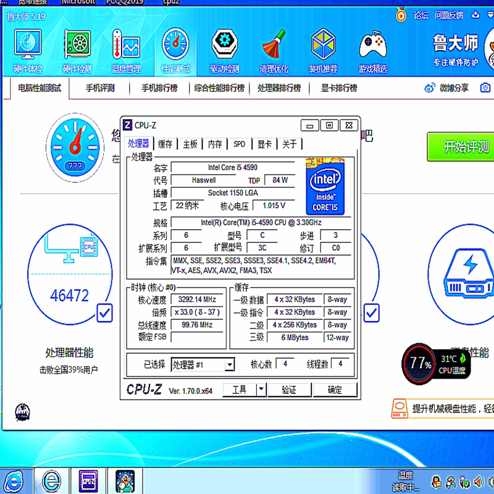
Task: Open CPU-Z taskbar icon
Action: click(88, 481)
